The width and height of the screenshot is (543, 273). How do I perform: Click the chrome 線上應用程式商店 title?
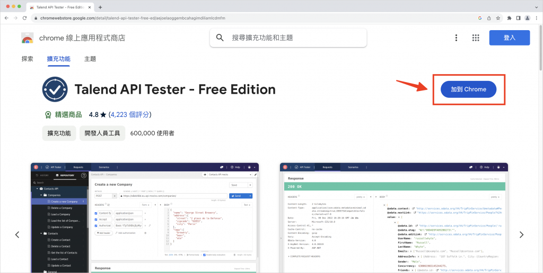pyautogui.click(x=82, y=38)
